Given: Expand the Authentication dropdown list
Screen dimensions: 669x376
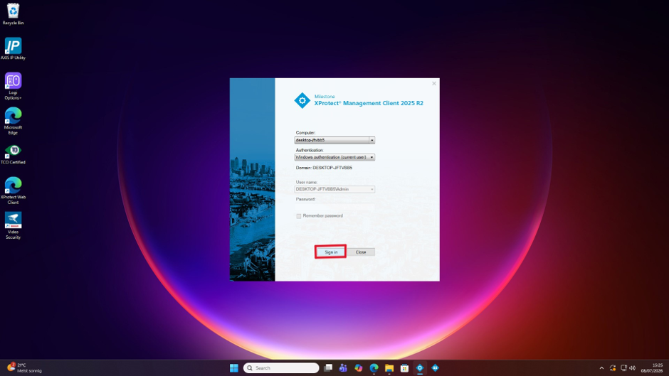Looking at the screenshot, I should pos(372,157).
